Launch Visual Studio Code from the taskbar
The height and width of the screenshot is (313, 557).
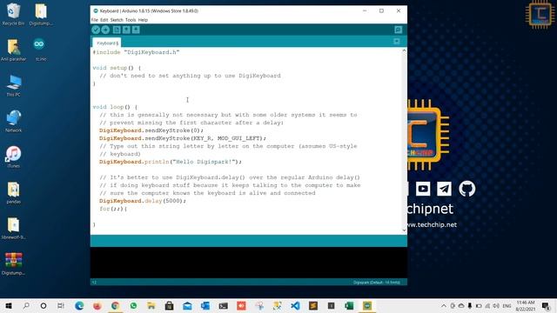click(x=295, y=305)
